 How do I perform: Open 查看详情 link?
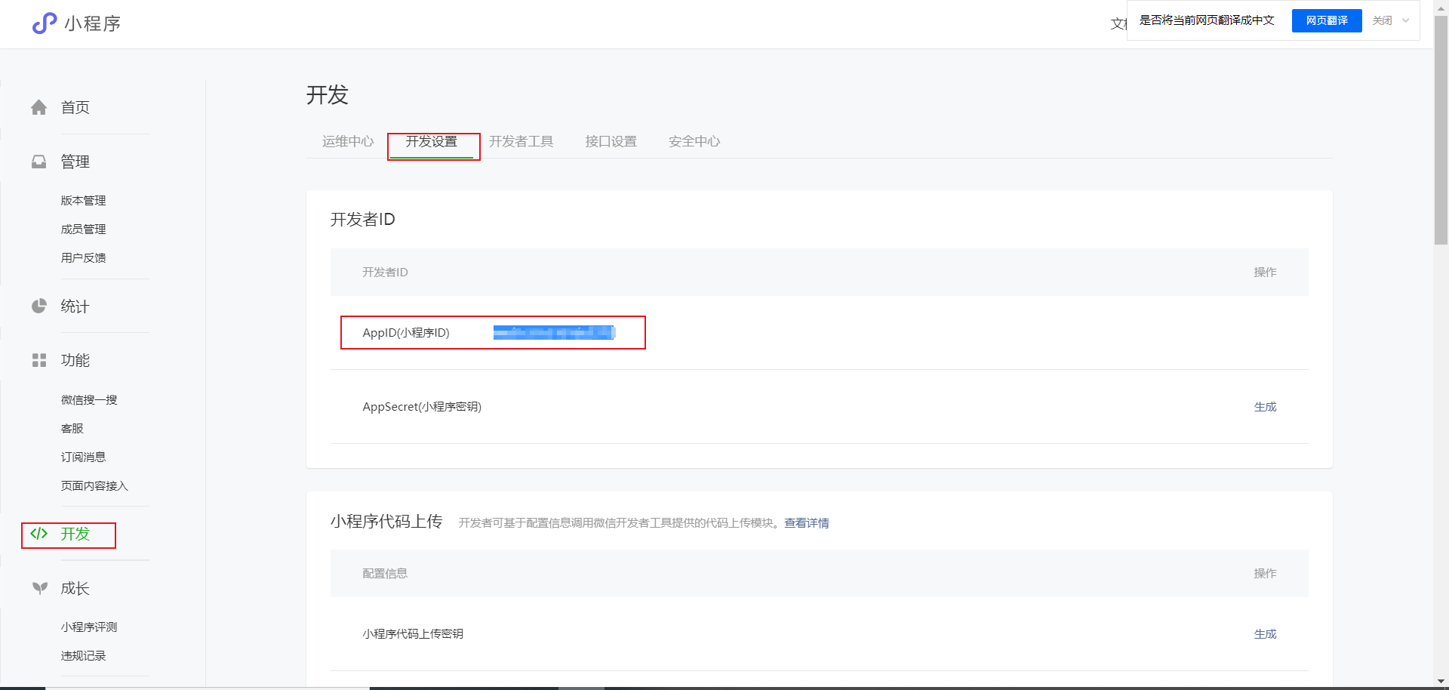[x=807, y=522]
